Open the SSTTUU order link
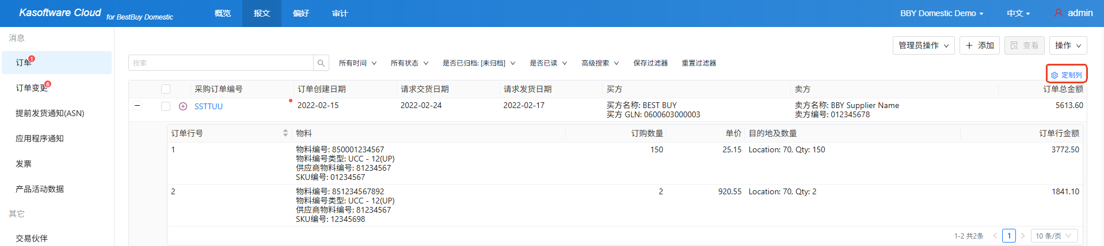Viewport: 1104px width, 246px height. point(208,106)
